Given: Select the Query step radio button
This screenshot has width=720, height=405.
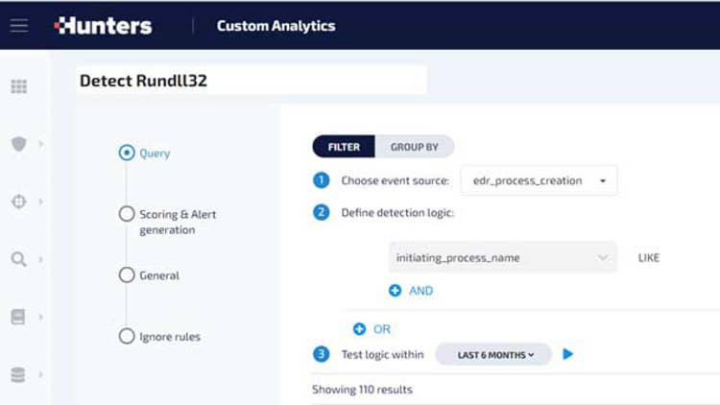Looking at the screenshot, I should click(127, 153).
